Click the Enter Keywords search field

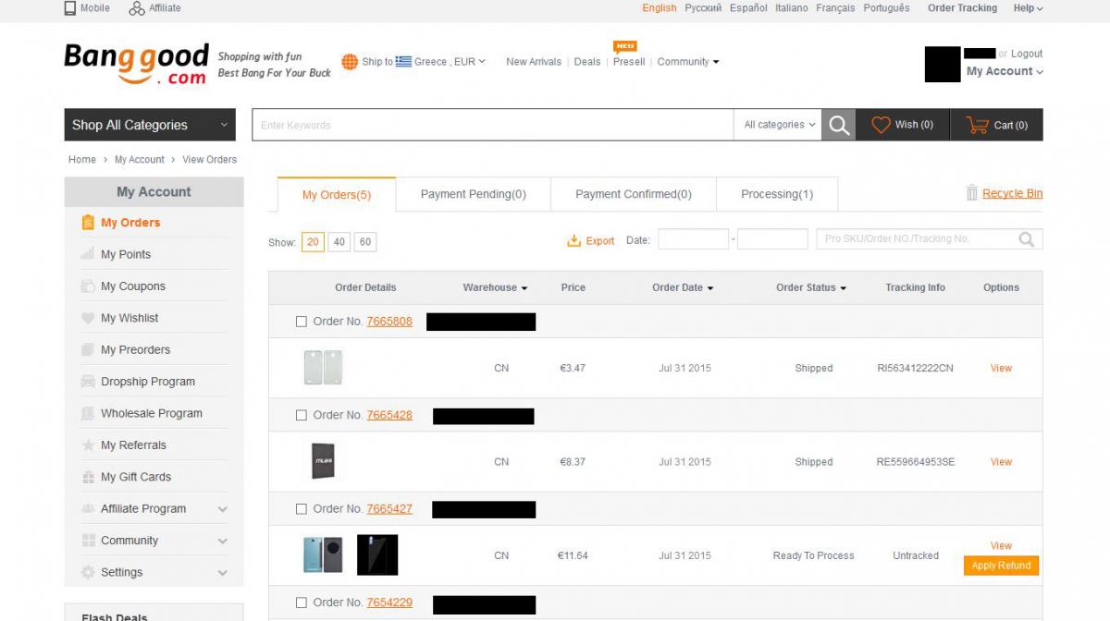point(493,125)
